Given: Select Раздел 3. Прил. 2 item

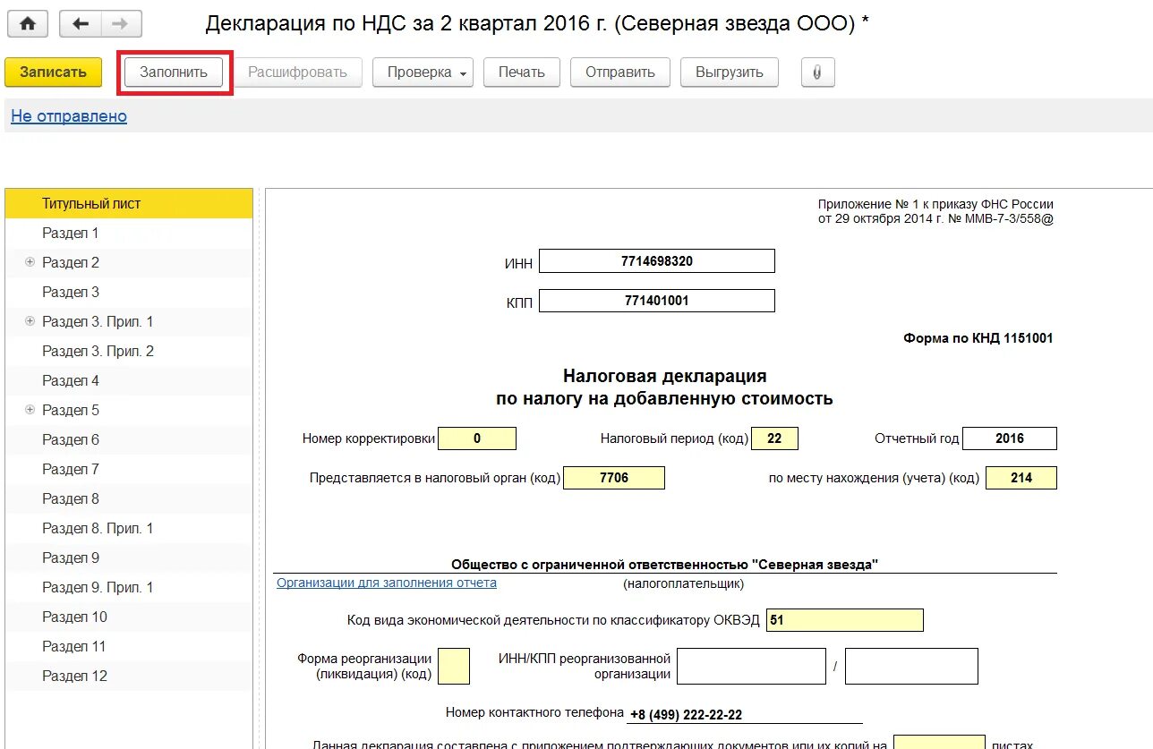Looking at the screenshot, I should tap(129, 351).
